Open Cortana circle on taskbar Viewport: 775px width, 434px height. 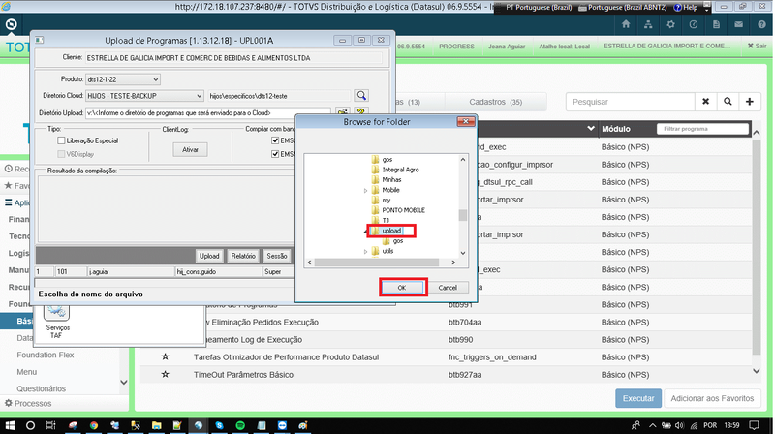coord(30,425)
